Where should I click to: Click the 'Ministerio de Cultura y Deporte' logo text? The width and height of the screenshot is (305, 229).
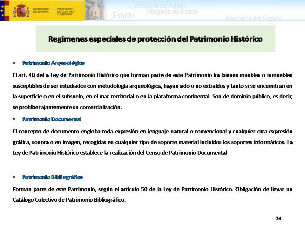(65, 11)
